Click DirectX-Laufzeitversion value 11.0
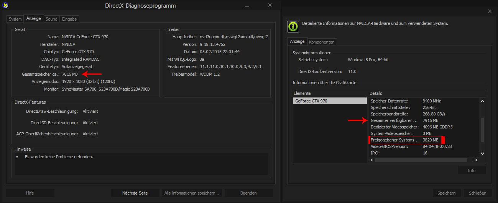 pos(352,71)
